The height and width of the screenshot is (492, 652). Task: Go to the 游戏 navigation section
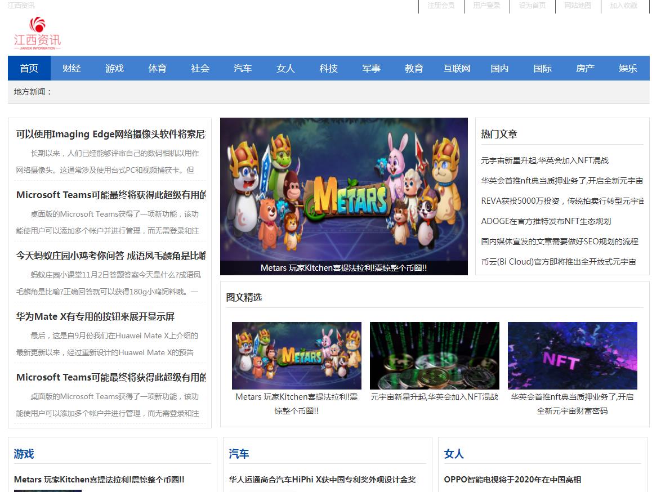115,68
